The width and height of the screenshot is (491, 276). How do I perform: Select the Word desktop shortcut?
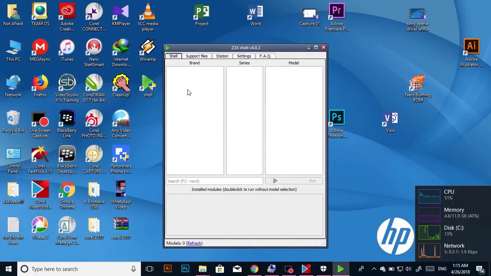[255, 15]
